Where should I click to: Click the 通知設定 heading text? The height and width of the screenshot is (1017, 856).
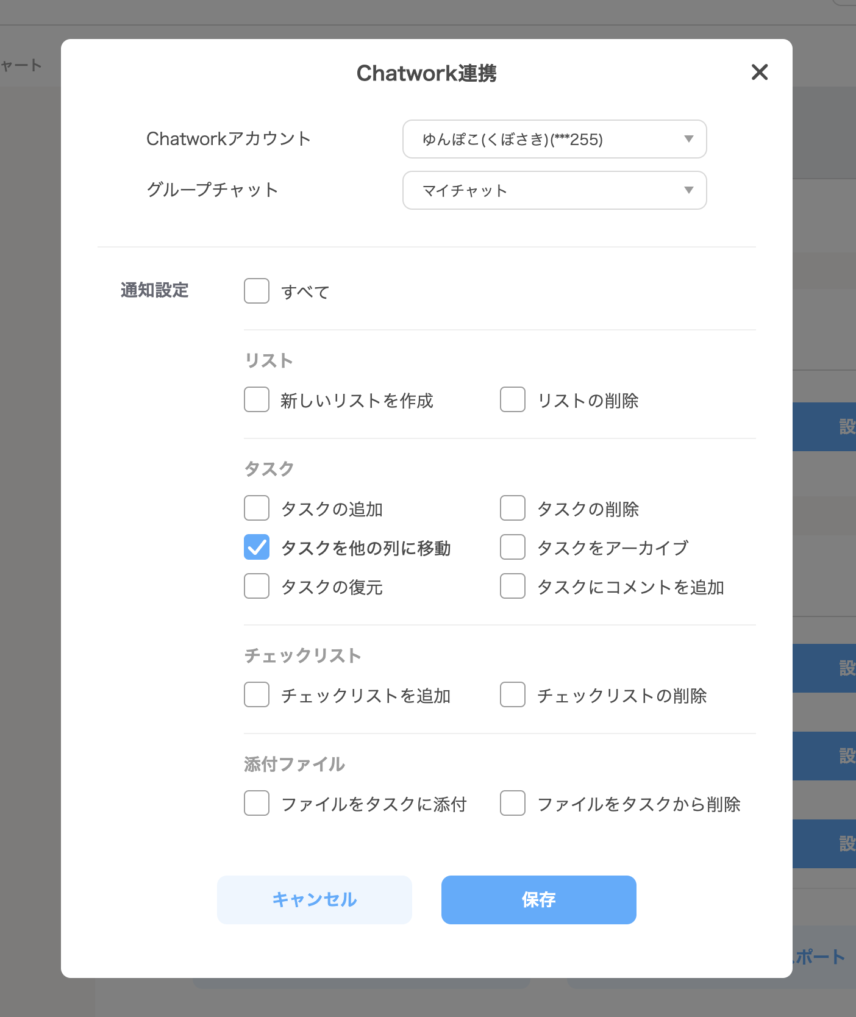(155, 290)
